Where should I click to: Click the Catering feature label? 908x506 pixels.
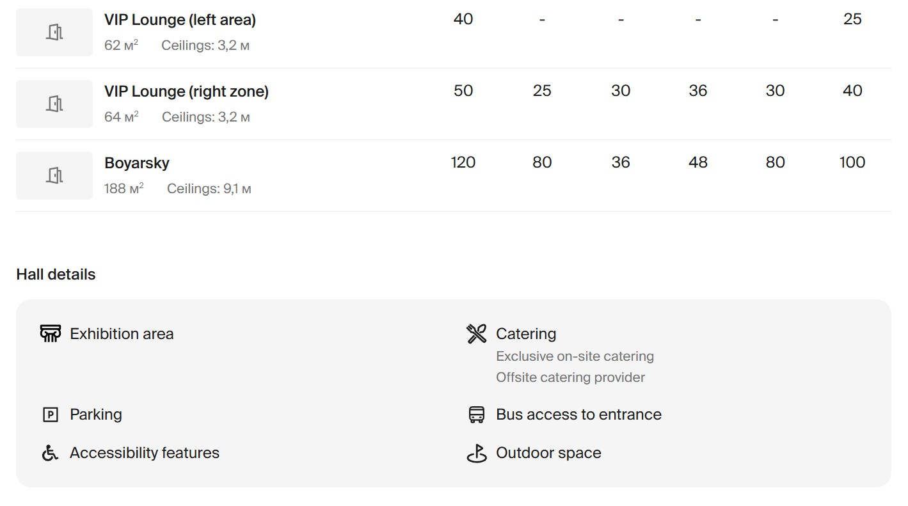pyautogui.click(x=526, y=334)
